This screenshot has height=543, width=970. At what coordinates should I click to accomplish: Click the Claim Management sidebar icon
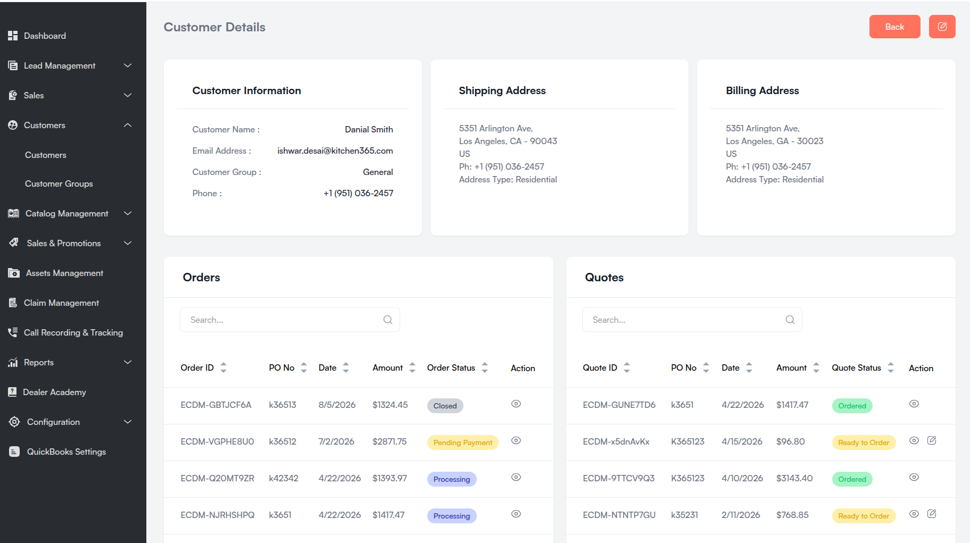coord(13,303)
